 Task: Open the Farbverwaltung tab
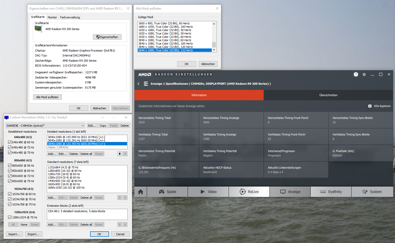[x=70, y=17]
